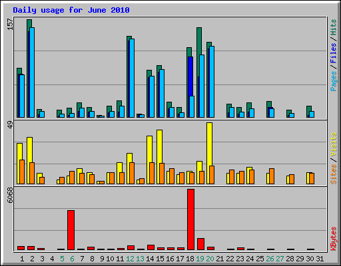Click the green day 6 axis label
341x266 pixels.
click(x=72, y=259)
